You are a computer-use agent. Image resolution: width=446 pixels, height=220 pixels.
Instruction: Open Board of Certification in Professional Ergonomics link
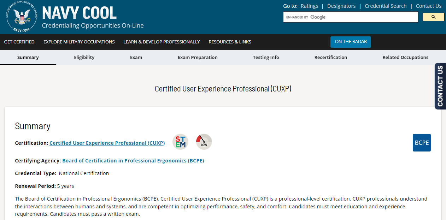[133, 161]
